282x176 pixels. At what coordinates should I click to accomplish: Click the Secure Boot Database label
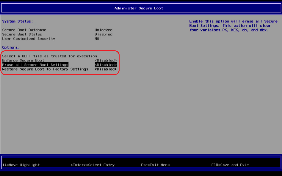(24, 30)
